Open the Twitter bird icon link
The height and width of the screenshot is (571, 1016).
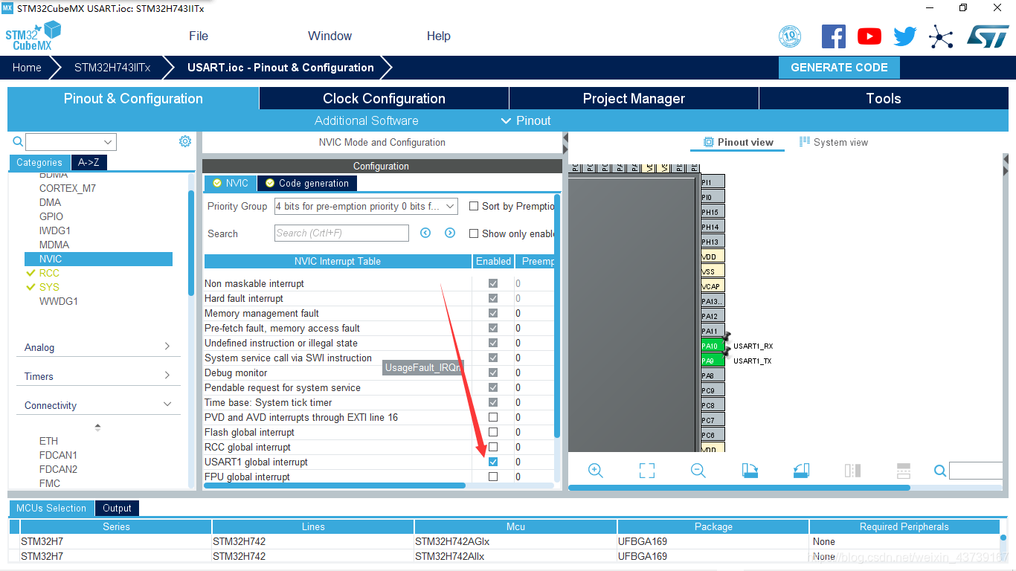click(x=904, y=36)
